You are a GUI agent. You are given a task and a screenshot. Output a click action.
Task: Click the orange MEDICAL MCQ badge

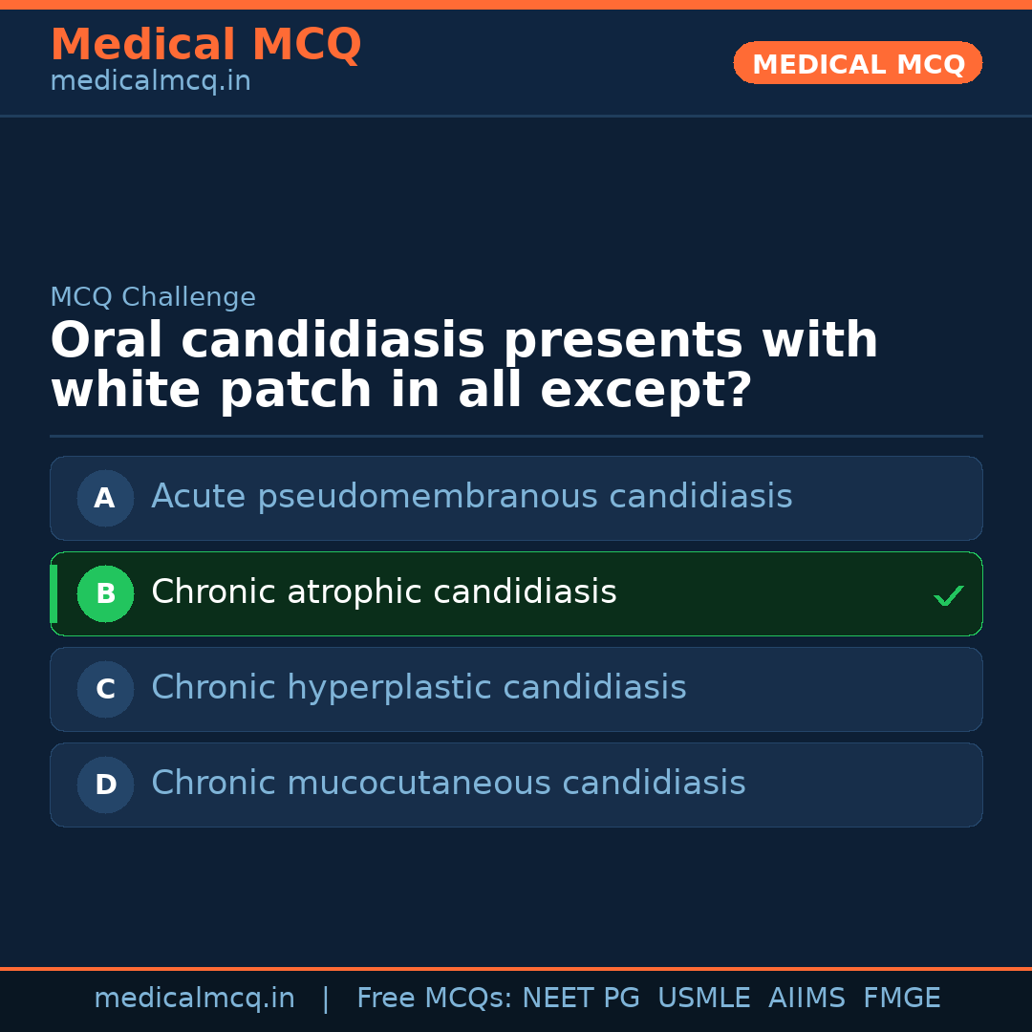click(x=857, y=63)
